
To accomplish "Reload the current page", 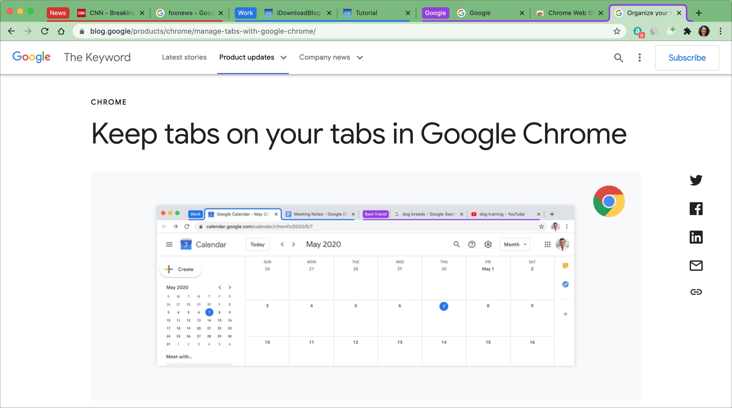I will 45,31.
